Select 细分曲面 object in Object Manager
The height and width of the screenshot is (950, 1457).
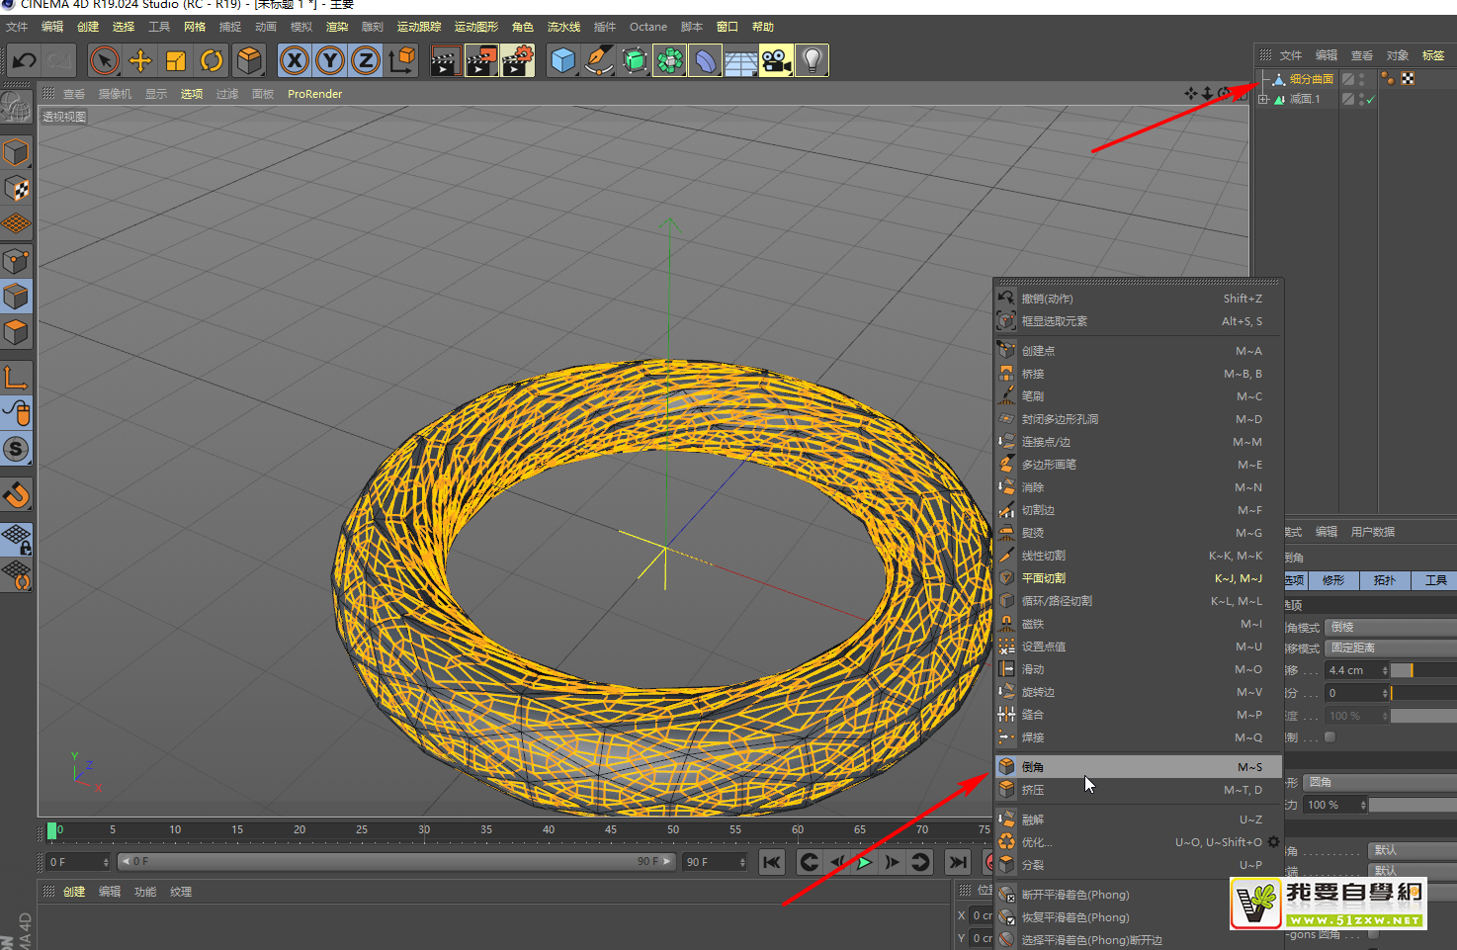point(1311,79)
